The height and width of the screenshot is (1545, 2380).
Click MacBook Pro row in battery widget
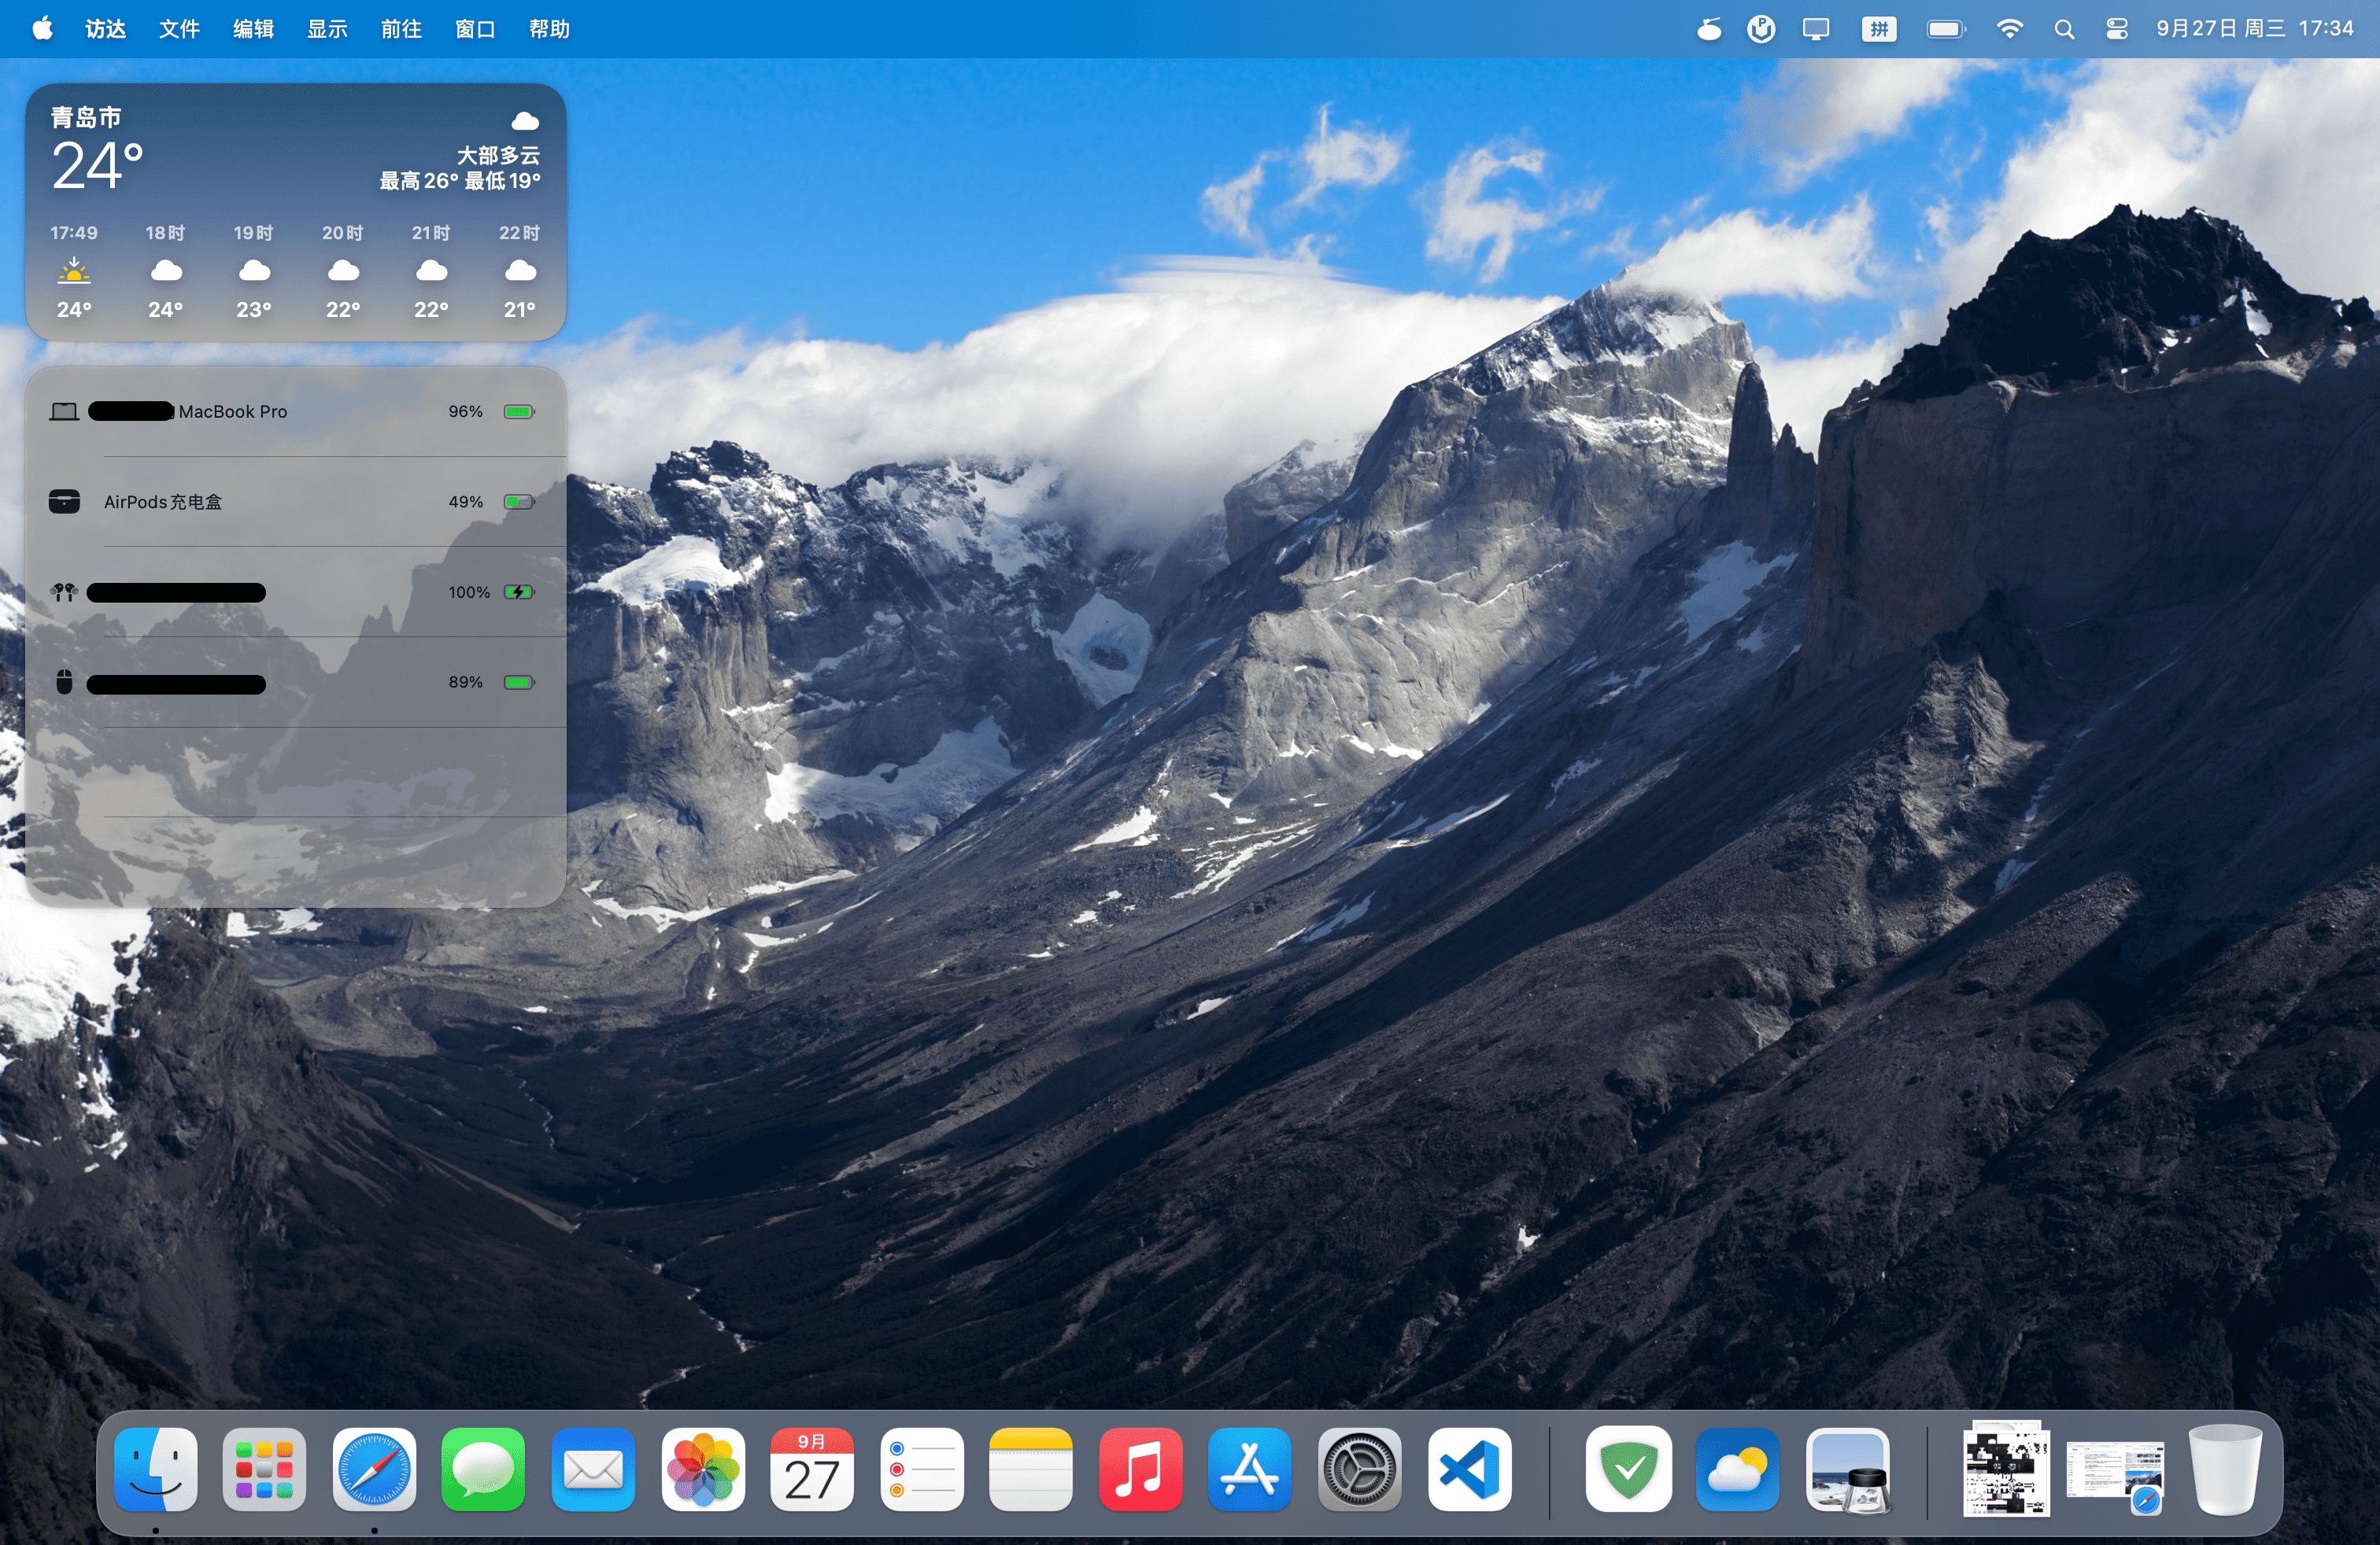295,411
